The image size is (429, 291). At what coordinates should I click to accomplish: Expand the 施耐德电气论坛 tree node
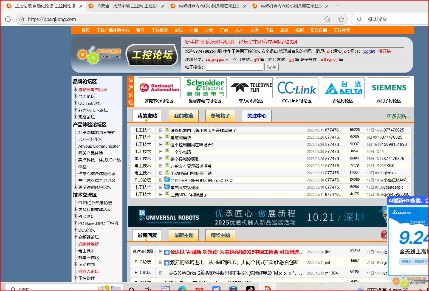coord(75,89)
